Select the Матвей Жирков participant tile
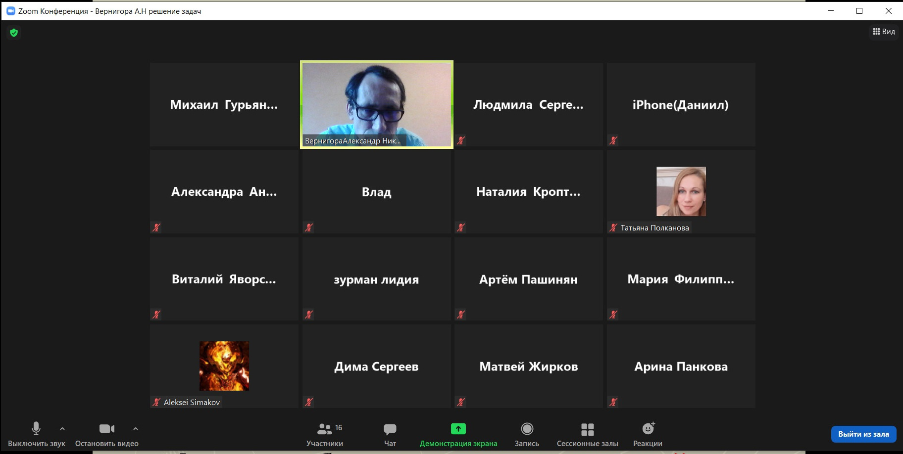Image resolution: width=903 pixels, height=454 pixels. click(x=528, y=366)
